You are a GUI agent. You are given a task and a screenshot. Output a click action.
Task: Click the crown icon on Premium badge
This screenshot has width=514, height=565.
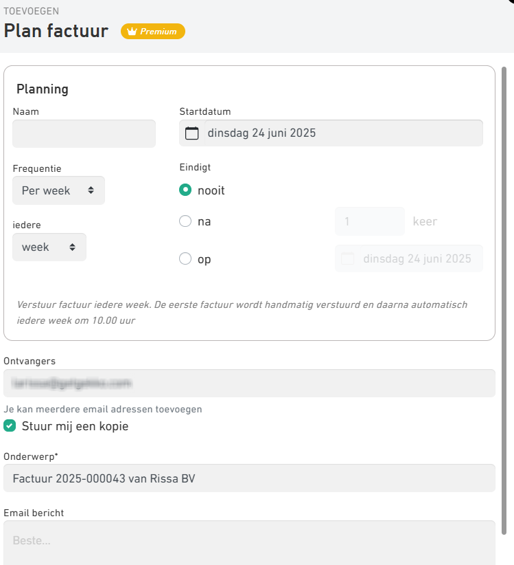pyautogui.click(x=131, y=32)
